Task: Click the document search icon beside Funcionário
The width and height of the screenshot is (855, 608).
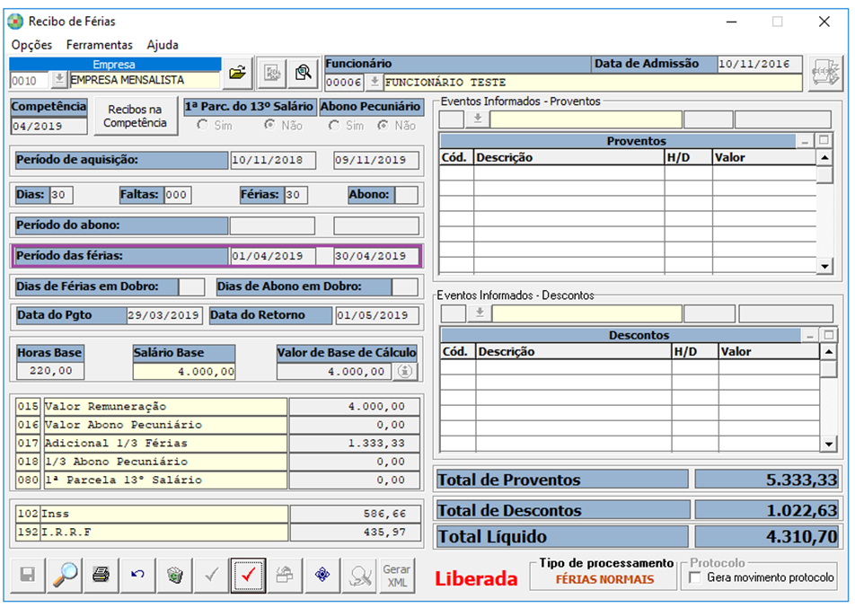Action: coord(304,73)
